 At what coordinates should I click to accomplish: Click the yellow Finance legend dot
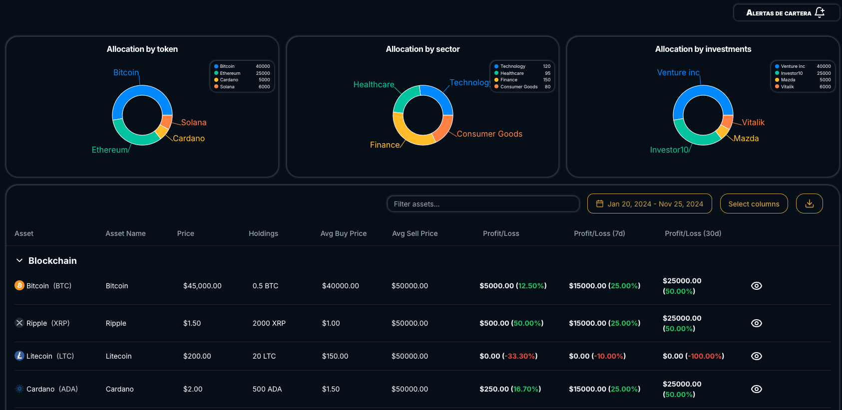496,80
